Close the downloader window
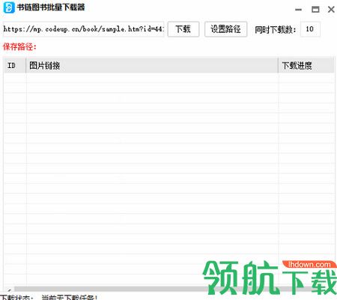This screenshot has height=300, width=337. coord(331,10)
